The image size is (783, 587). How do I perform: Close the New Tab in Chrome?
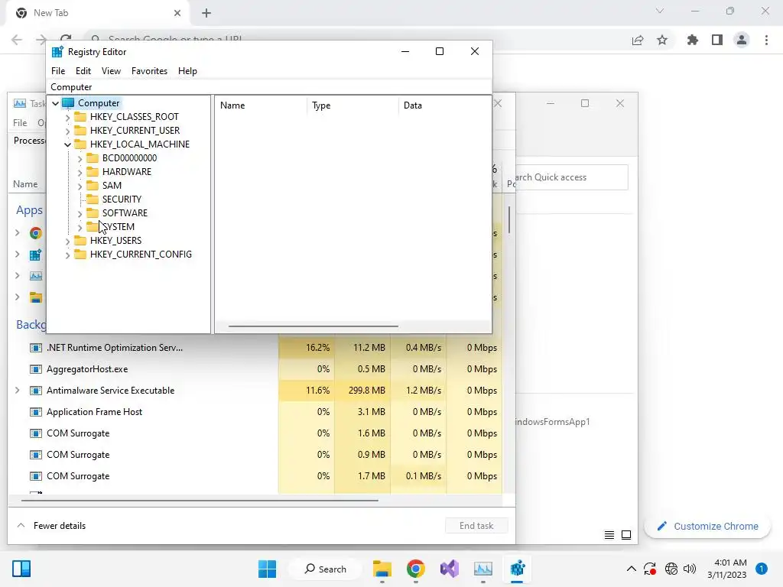point(177,13)
